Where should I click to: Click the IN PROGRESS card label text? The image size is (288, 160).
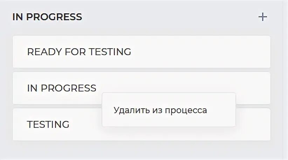point(61,88)
